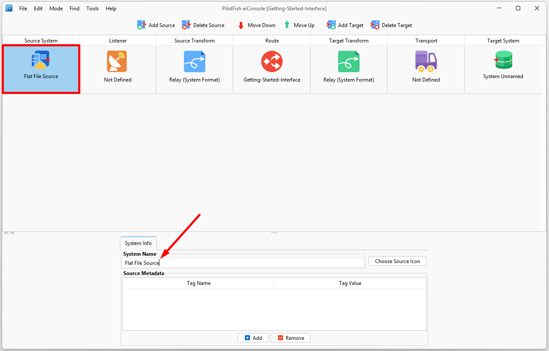Click the Listener column header
Screen dimensions: 549x351
click(x=118, y=41)
